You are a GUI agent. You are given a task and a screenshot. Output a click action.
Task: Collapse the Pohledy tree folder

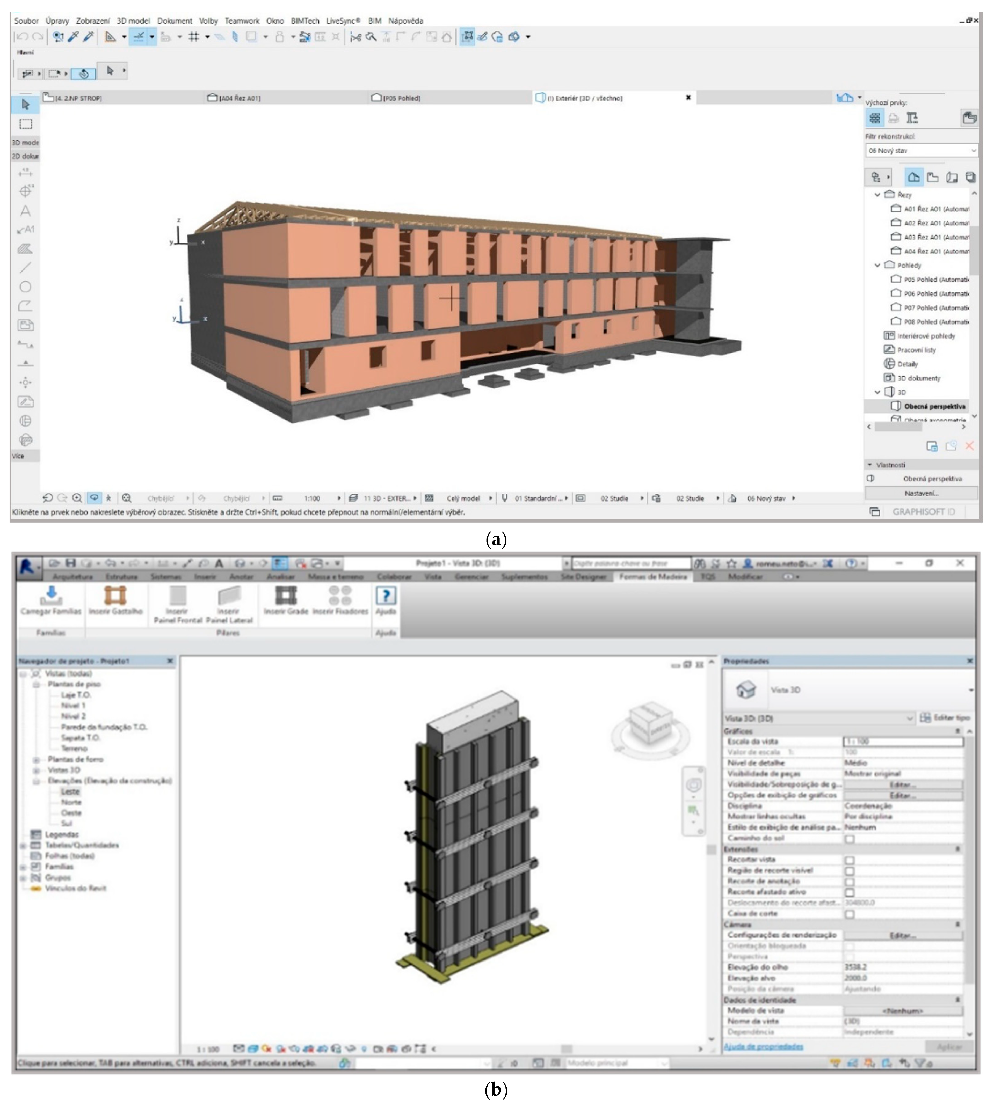[877, 265]
